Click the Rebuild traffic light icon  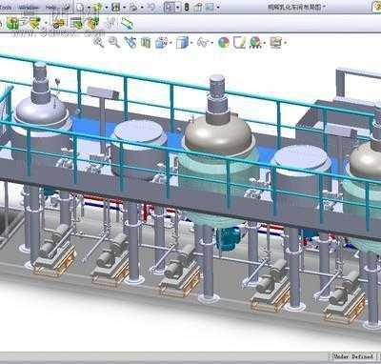[x=187, y=7]
